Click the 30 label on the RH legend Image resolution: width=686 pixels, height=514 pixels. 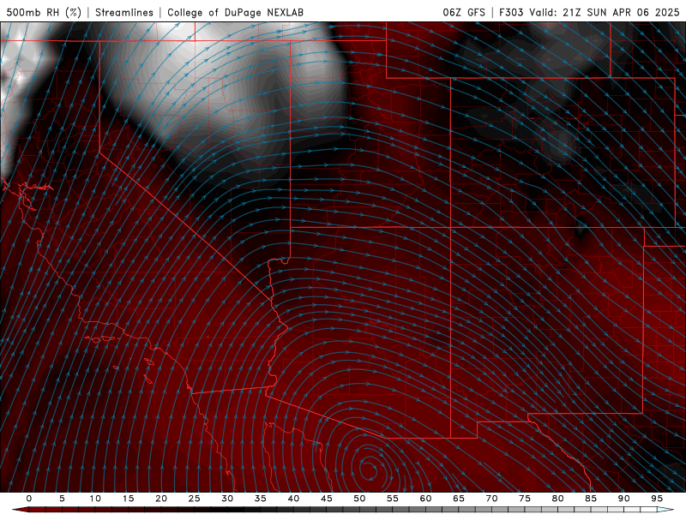pos(227,499)
